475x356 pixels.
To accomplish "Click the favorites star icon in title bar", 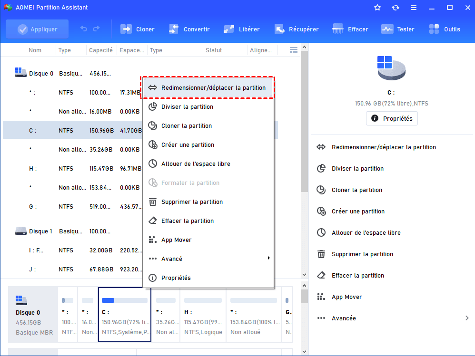I will click(377, 8).
